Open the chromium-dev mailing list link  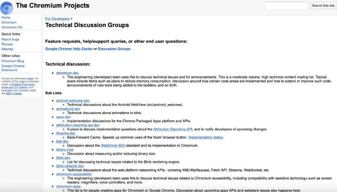pos(68,73)
